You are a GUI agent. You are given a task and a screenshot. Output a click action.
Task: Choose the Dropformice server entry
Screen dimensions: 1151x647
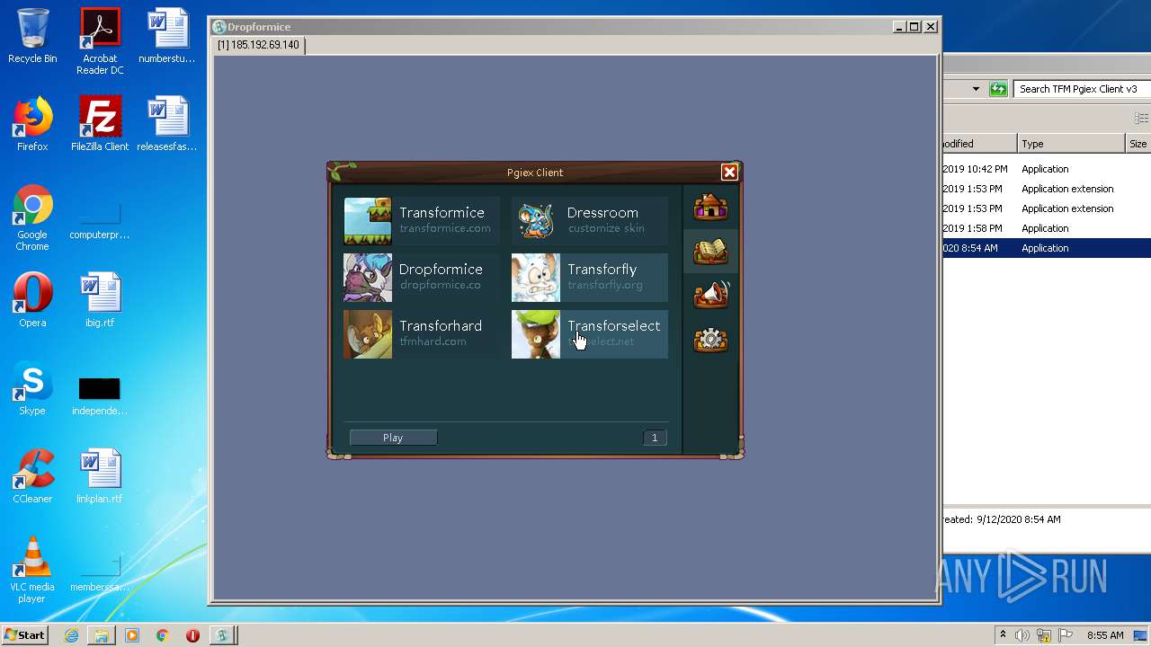[421, 278]
